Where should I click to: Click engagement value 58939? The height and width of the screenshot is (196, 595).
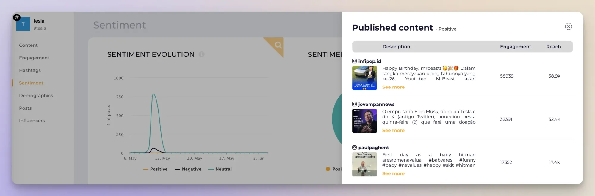click(x=507, y=76)
